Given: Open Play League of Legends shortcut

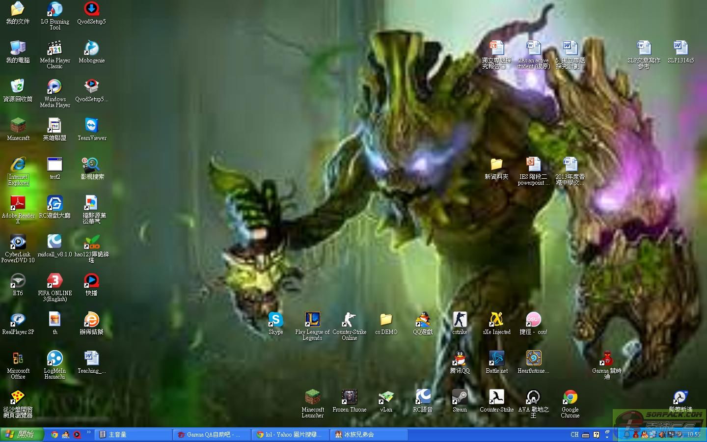Looking at the screenshot, I should point(312,320).
